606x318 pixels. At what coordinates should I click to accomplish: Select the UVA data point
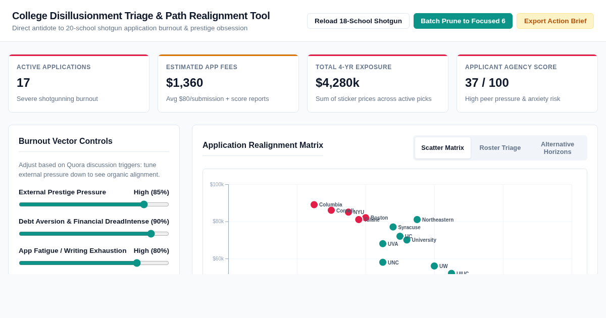[383, 244]
